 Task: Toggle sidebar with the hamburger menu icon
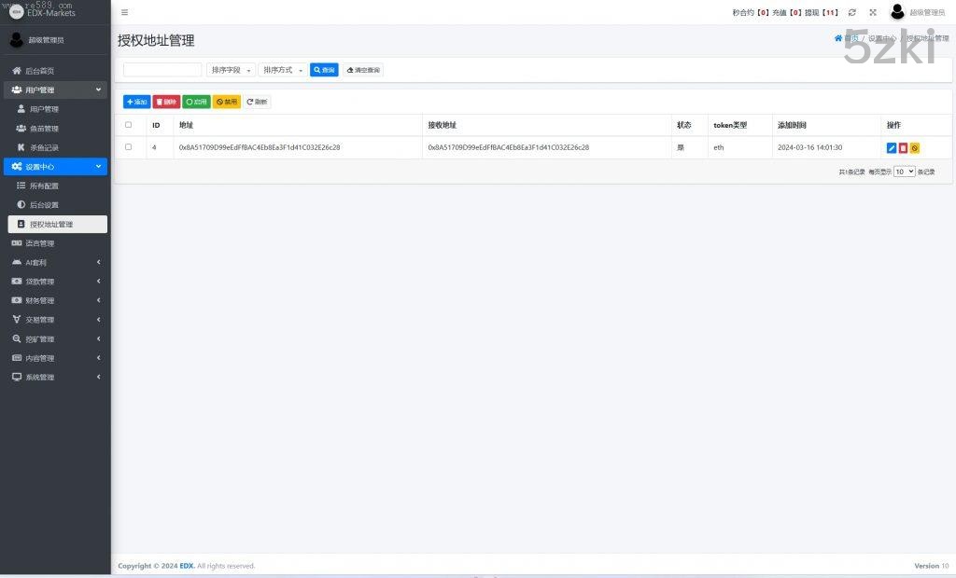[x=125, y=12]
